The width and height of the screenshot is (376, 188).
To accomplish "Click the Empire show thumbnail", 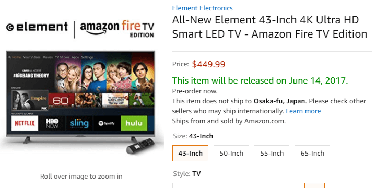I will click(x=30, y=100).
